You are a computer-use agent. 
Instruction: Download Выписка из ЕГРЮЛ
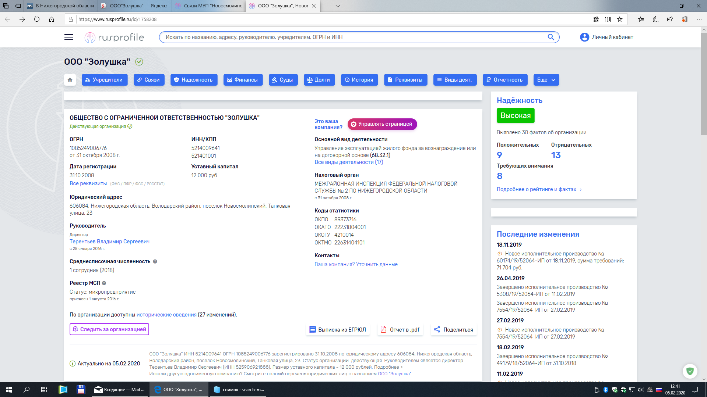pyautogui.click(x=338, y=330)
